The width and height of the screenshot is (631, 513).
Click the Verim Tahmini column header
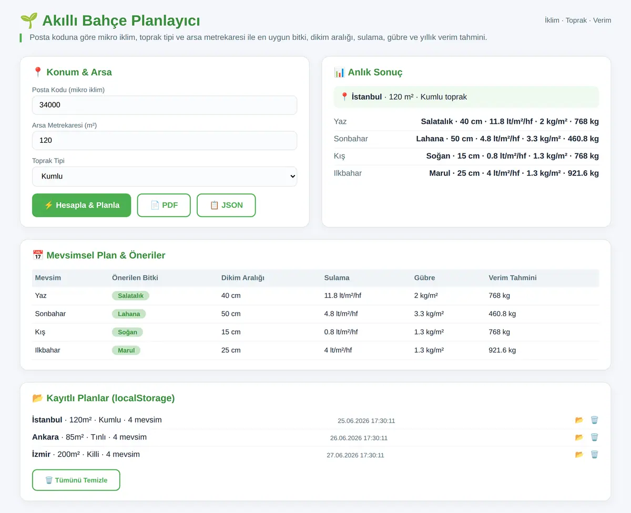pyautogui.click(x=513, y=278)
